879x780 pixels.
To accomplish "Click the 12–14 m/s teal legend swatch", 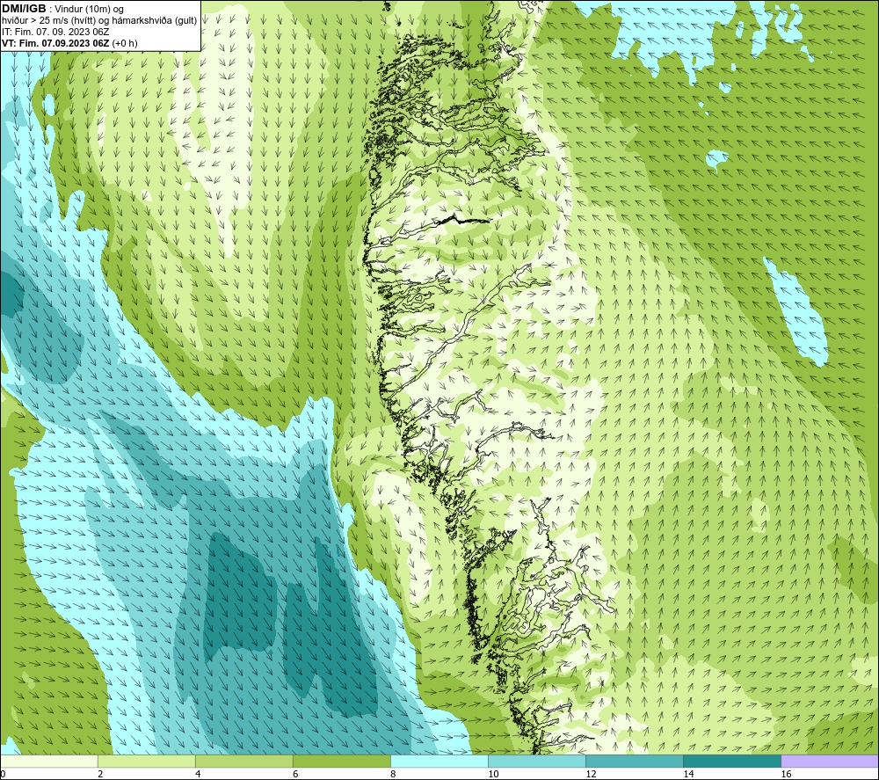I will [x=635, y=761].
